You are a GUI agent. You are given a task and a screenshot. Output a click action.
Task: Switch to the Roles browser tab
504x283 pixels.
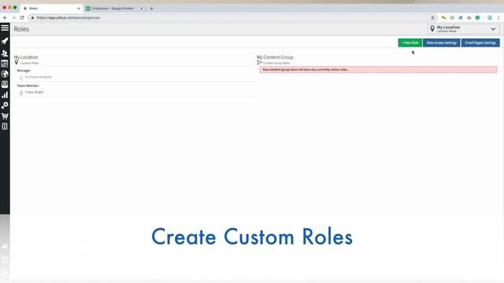coord(51,9)
